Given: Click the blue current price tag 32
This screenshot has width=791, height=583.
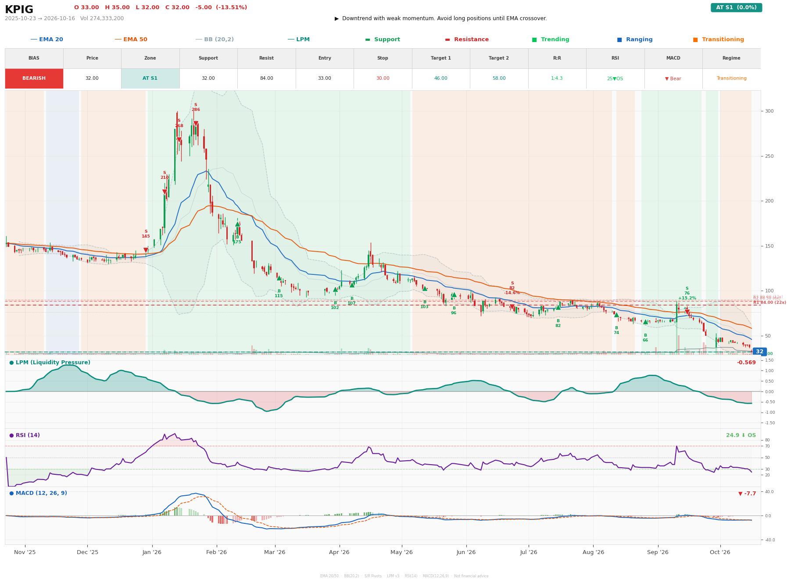Looking at the screenshot, I should tap(759, 352).
